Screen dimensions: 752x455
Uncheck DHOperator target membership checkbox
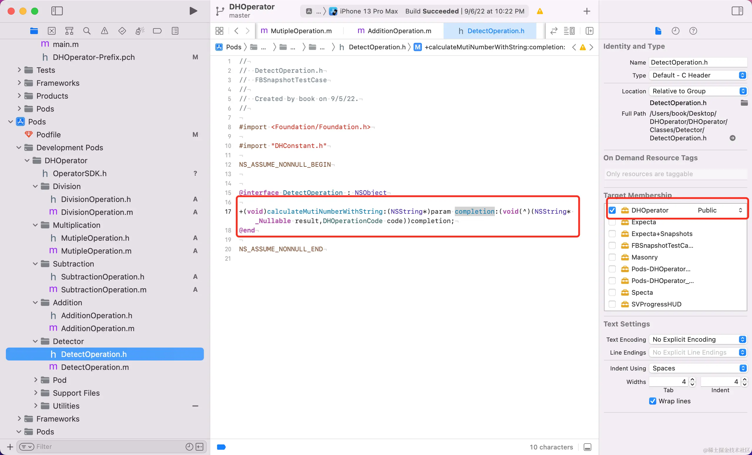click(612, 210)
